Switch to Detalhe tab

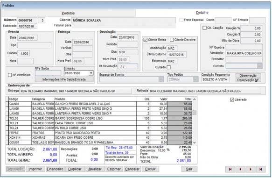(x=202, y=13)
